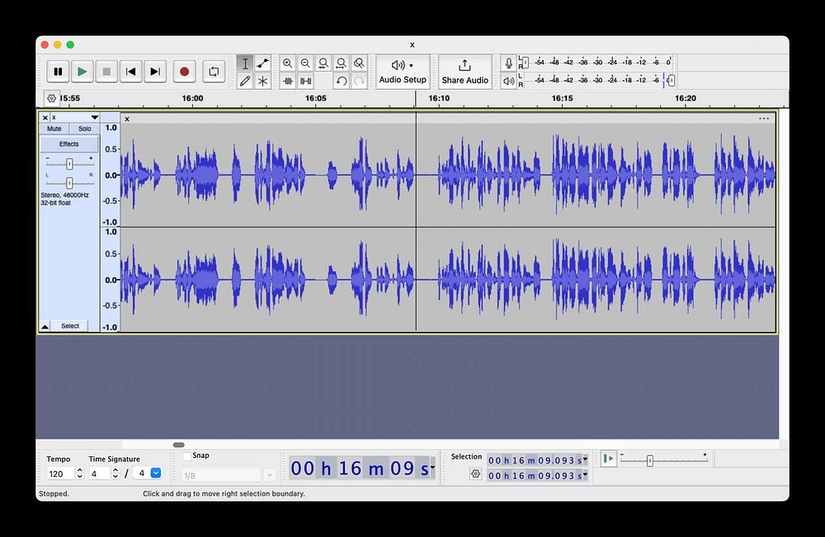Click the Trim audio outside selection icon
The image size is (825, 537).
click(x=287, y=81)
